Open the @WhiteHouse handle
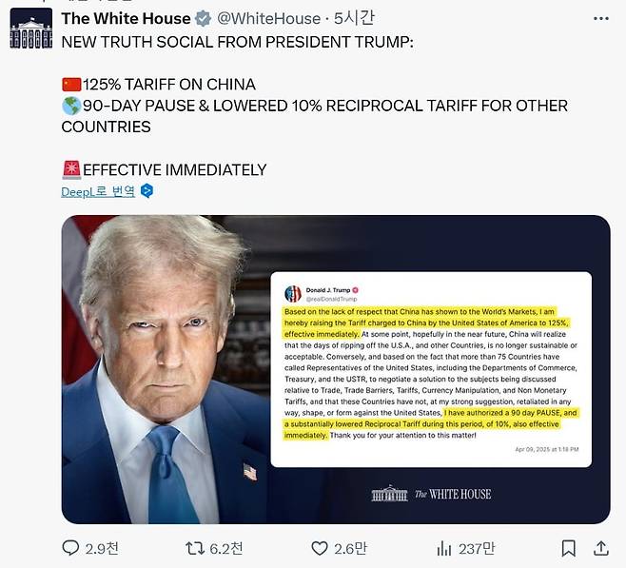The width and height of the screenshot is (626, 568). 268,19
